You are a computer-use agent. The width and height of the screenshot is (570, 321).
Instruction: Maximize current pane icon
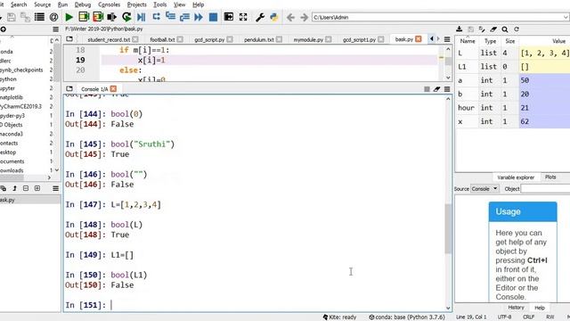pos(229,17)
